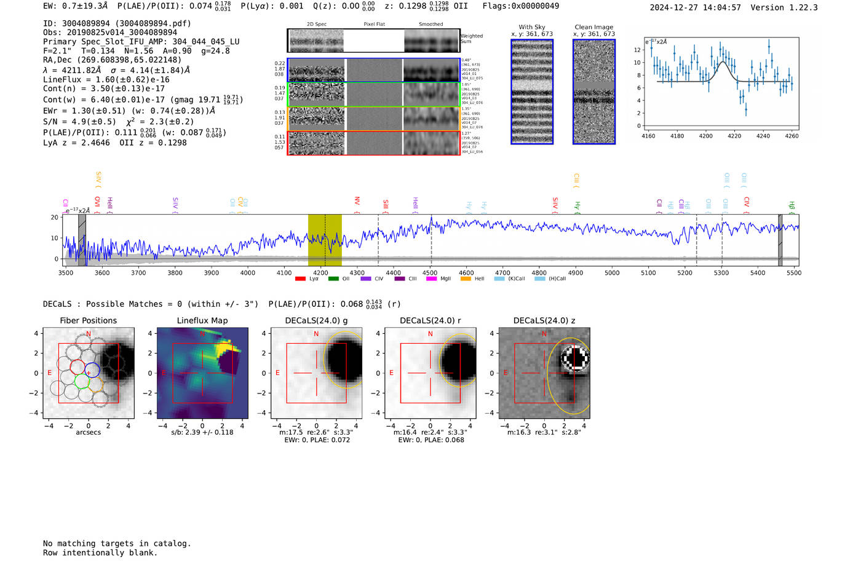Click the orange-bordered 2D spectrum row
This screenshot has height=586, width=861.
373,119
